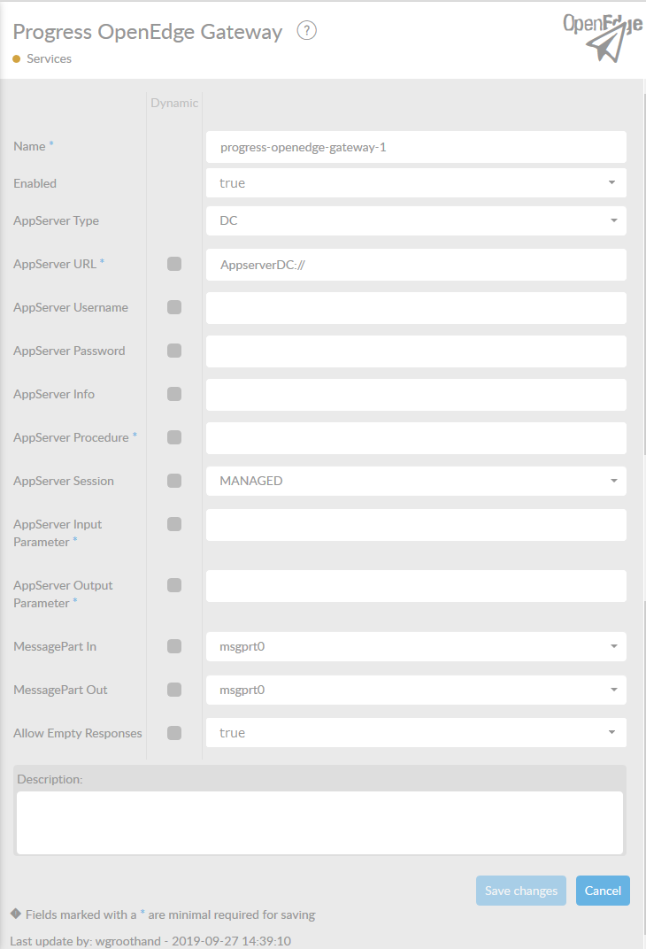Focus the Name input field
The height and width of the screenshot is (949, 646).
pos(416,147)
